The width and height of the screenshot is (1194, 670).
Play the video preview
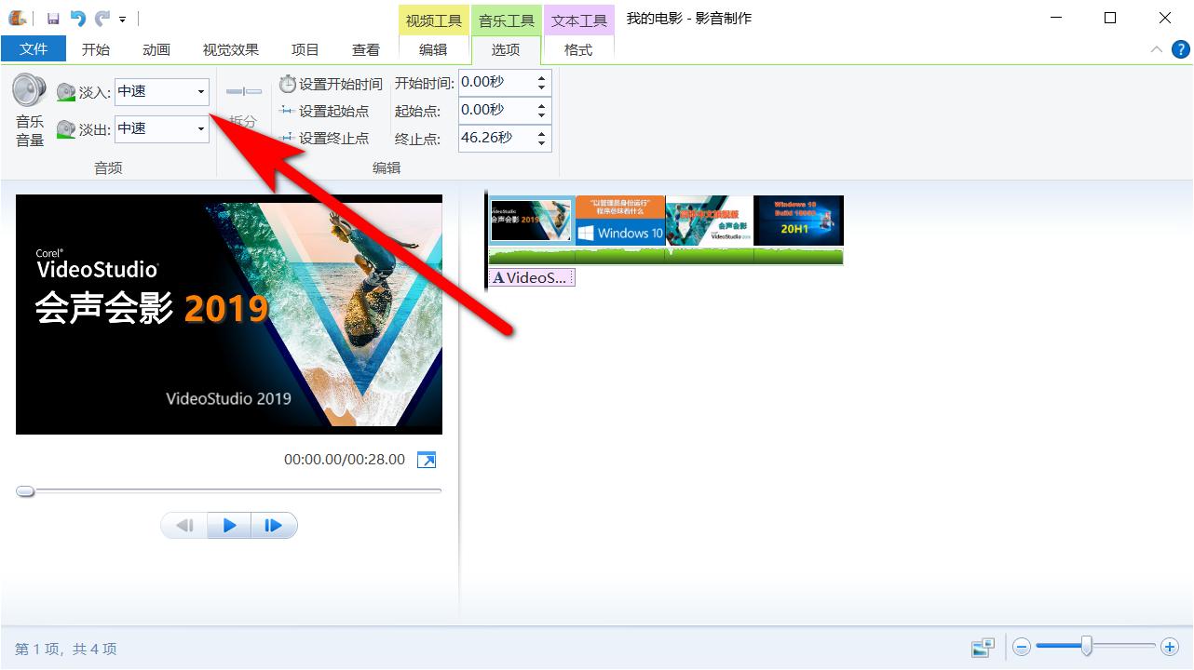tap(228, 525)
